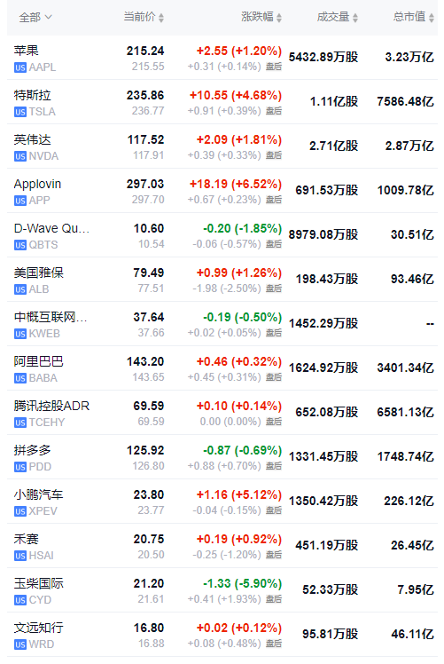
Task: Select the Applovin stock name
Action: (37, 185)
